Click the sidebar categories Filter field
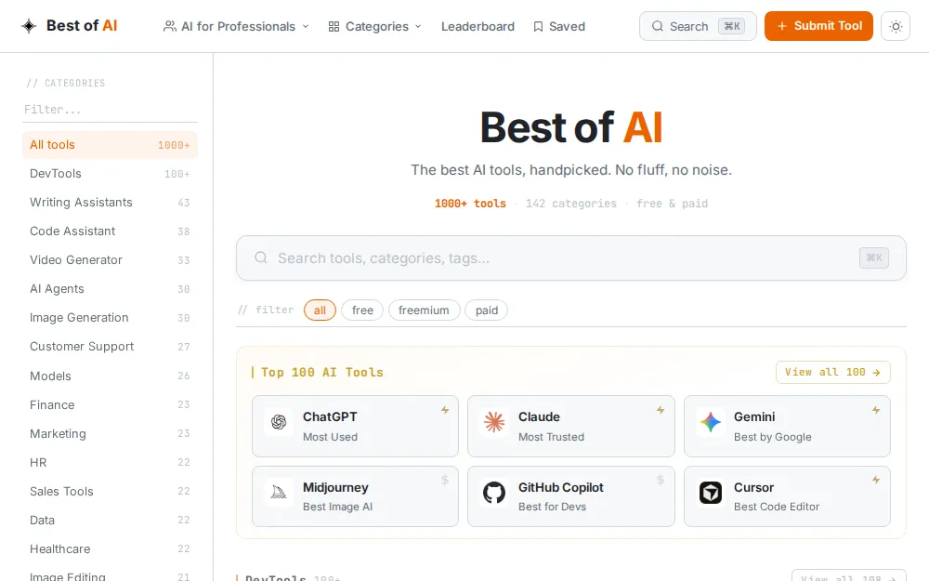 pos(110,110)
